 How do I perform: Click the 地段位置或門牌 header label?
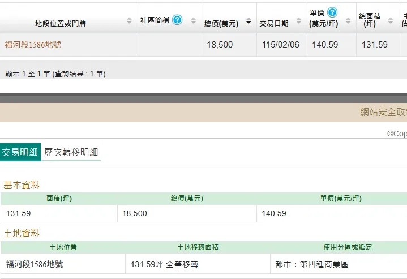click(61, 24)
